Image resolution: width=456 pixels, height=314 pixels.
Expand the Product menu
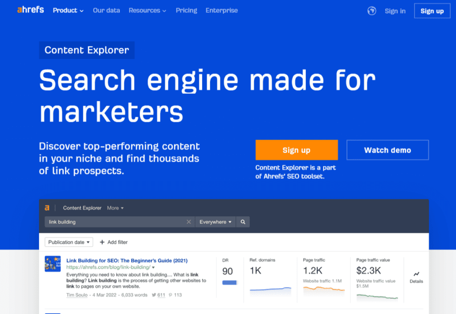coord(68,11)
